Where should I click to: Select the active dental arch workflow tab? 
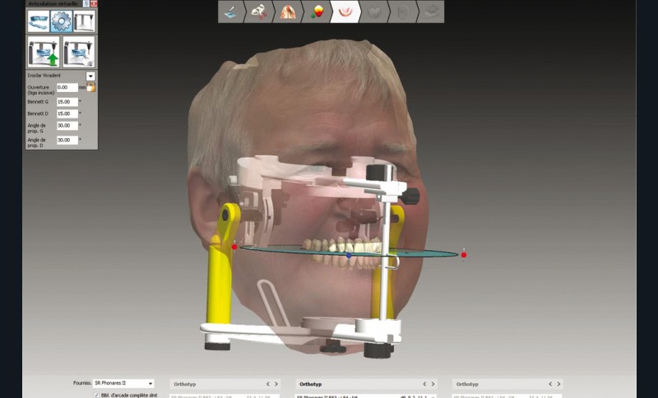(x=345, y=12)
